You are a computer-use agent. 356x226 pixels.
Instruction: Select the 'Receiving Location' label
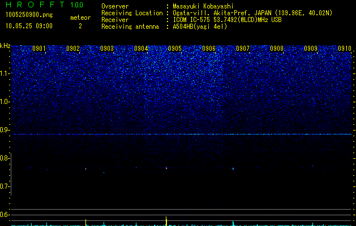pyautogui.click(x=132, y=13)
